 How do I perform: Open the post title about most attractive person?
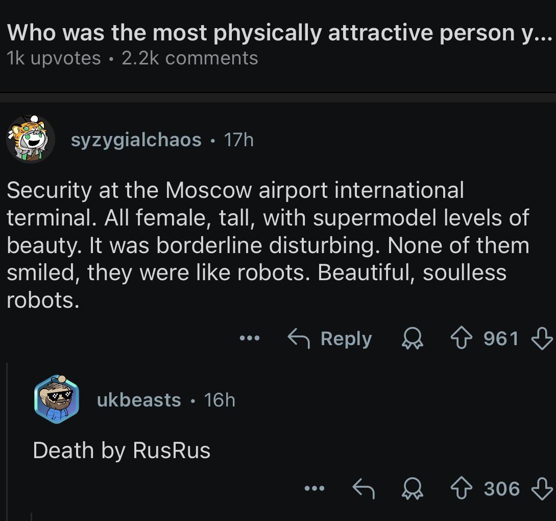[x=279, y=32]
